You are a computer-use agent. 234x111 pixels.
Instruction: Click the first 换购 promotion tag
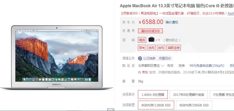[x=152, y=48]
